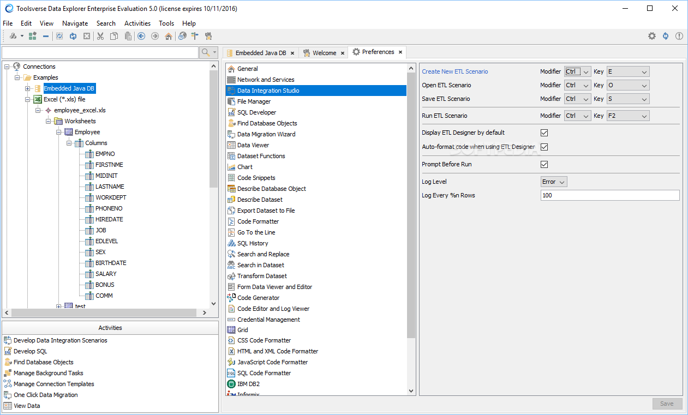Open the IBM DB2 preferences entry

[248, 384]
